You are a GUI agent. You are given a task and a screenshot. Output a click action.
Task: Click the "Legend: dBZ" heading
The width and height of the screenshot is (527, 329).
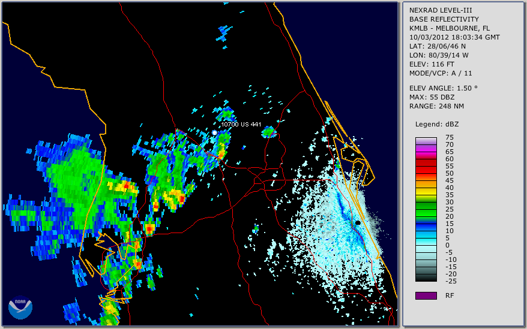click(437, 124)
